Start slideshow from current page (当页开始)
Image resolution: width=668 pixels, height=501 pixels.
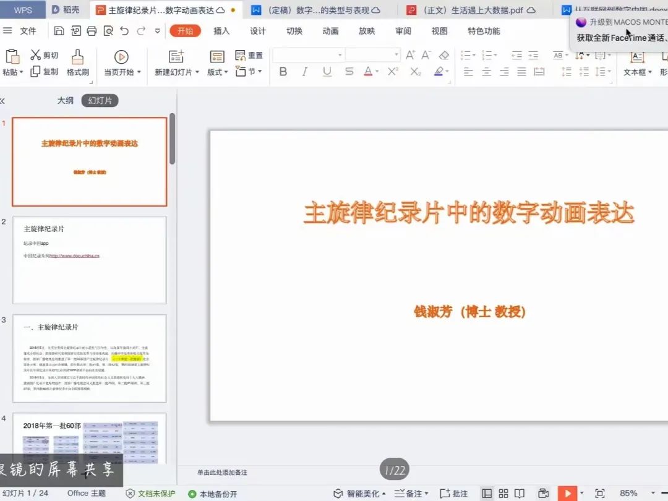pyautogui.click(x=121, y=62)
